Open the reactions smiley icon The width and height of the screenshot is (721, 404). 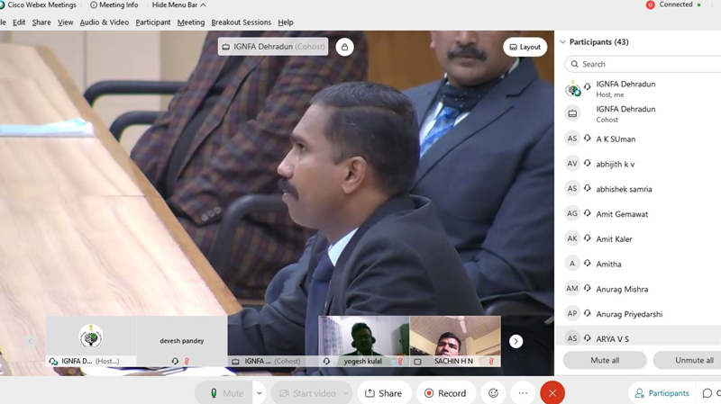click(493, 393)
